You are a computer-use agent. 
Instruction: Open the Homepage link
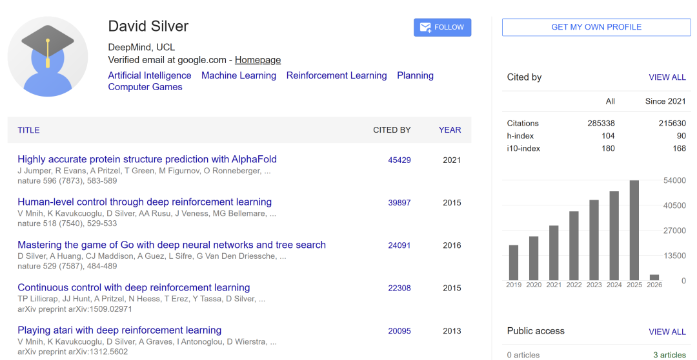coord(258,60)
